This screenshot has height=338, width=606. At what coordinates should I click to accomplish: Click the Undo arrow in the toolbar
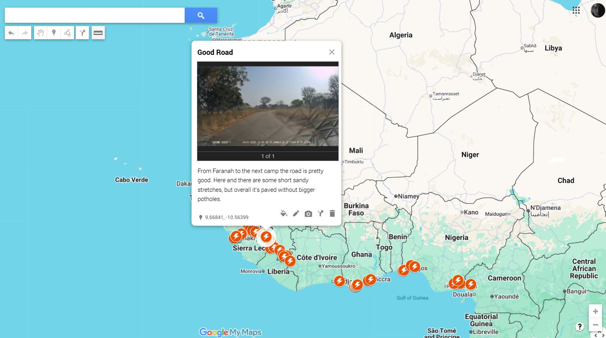pyautogui.click(x=11, y=33)
